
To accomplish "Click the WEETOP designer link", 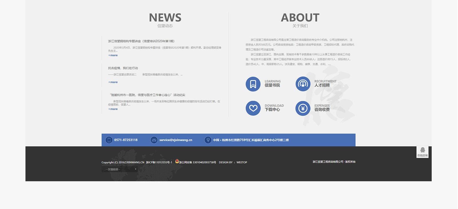I will [242, 162].
